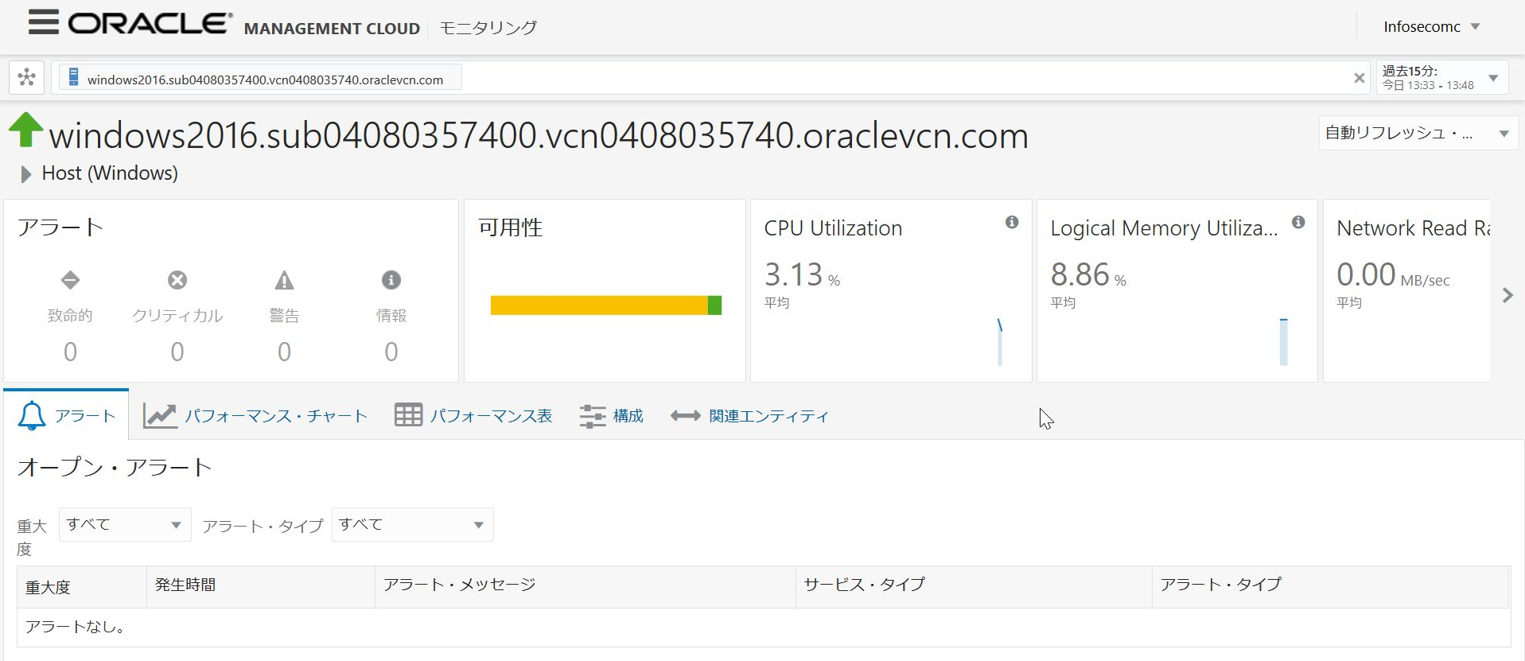Image resolution: width=1525 pixels, height=661 pixels.
Task: Click the 警告 alert count label
Action: [x=284, y=316]
